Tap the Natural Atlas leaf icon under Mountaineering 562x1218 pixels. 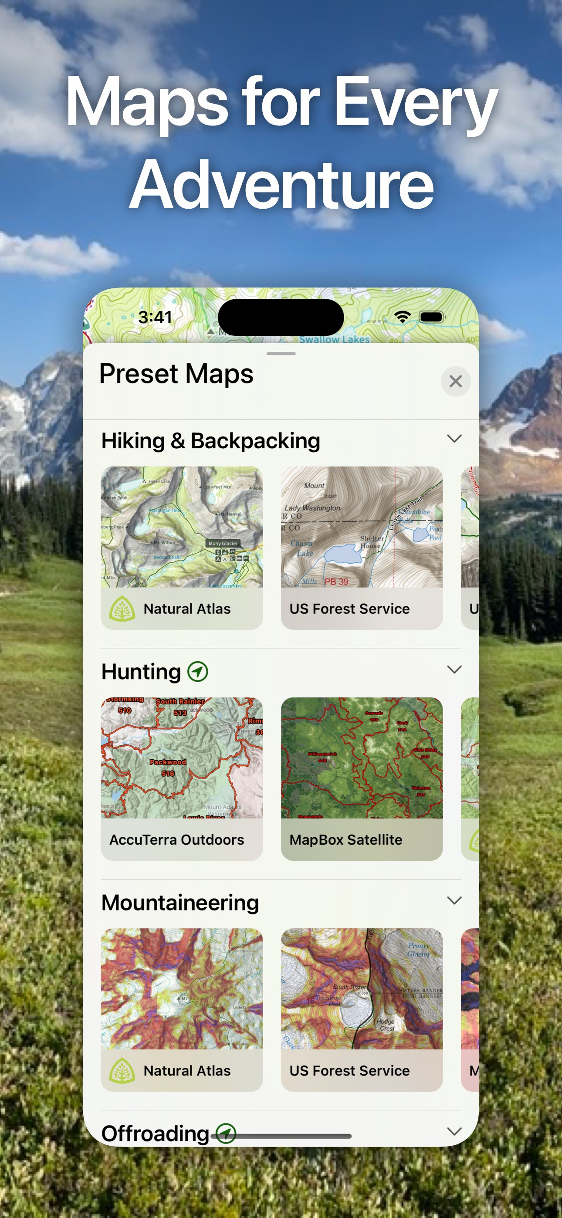pos(122,1070)
